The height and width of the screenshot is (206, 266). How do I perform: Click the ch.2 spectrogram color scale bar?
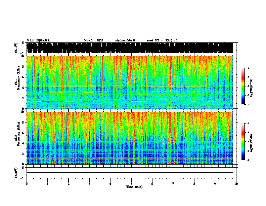point(243,142)
